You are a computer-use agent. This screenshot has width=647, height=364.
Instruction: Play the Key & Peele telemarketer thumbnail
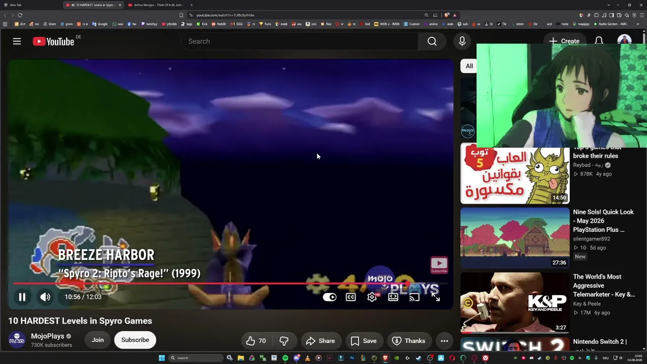pos(515,303)
